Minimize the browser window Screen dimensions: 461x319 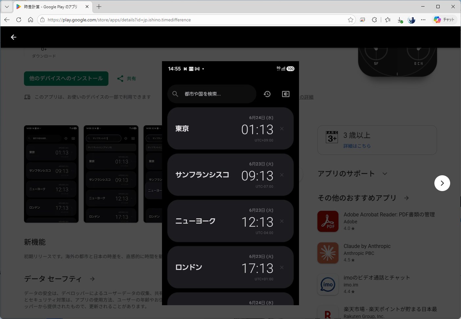(x=423, y=7)
